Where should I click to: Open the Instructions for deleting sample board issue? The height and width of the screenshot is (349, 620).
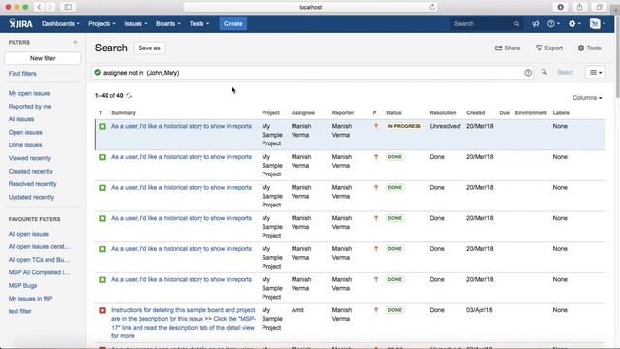point(183,323)
